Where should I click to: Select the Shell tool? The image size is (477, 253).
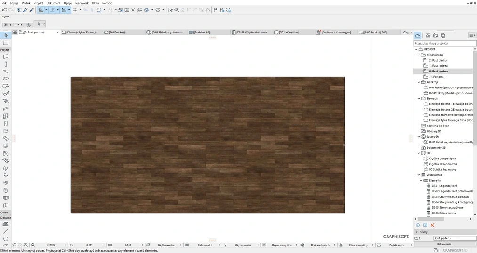(x=6, y=94)
